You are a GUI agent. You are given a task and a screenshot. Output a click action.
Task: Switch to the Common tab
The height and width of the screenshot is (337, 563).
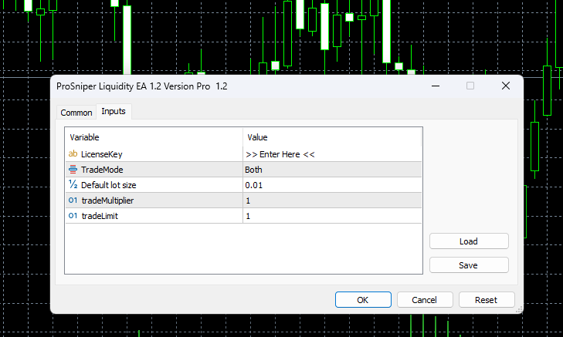[76, 113]
